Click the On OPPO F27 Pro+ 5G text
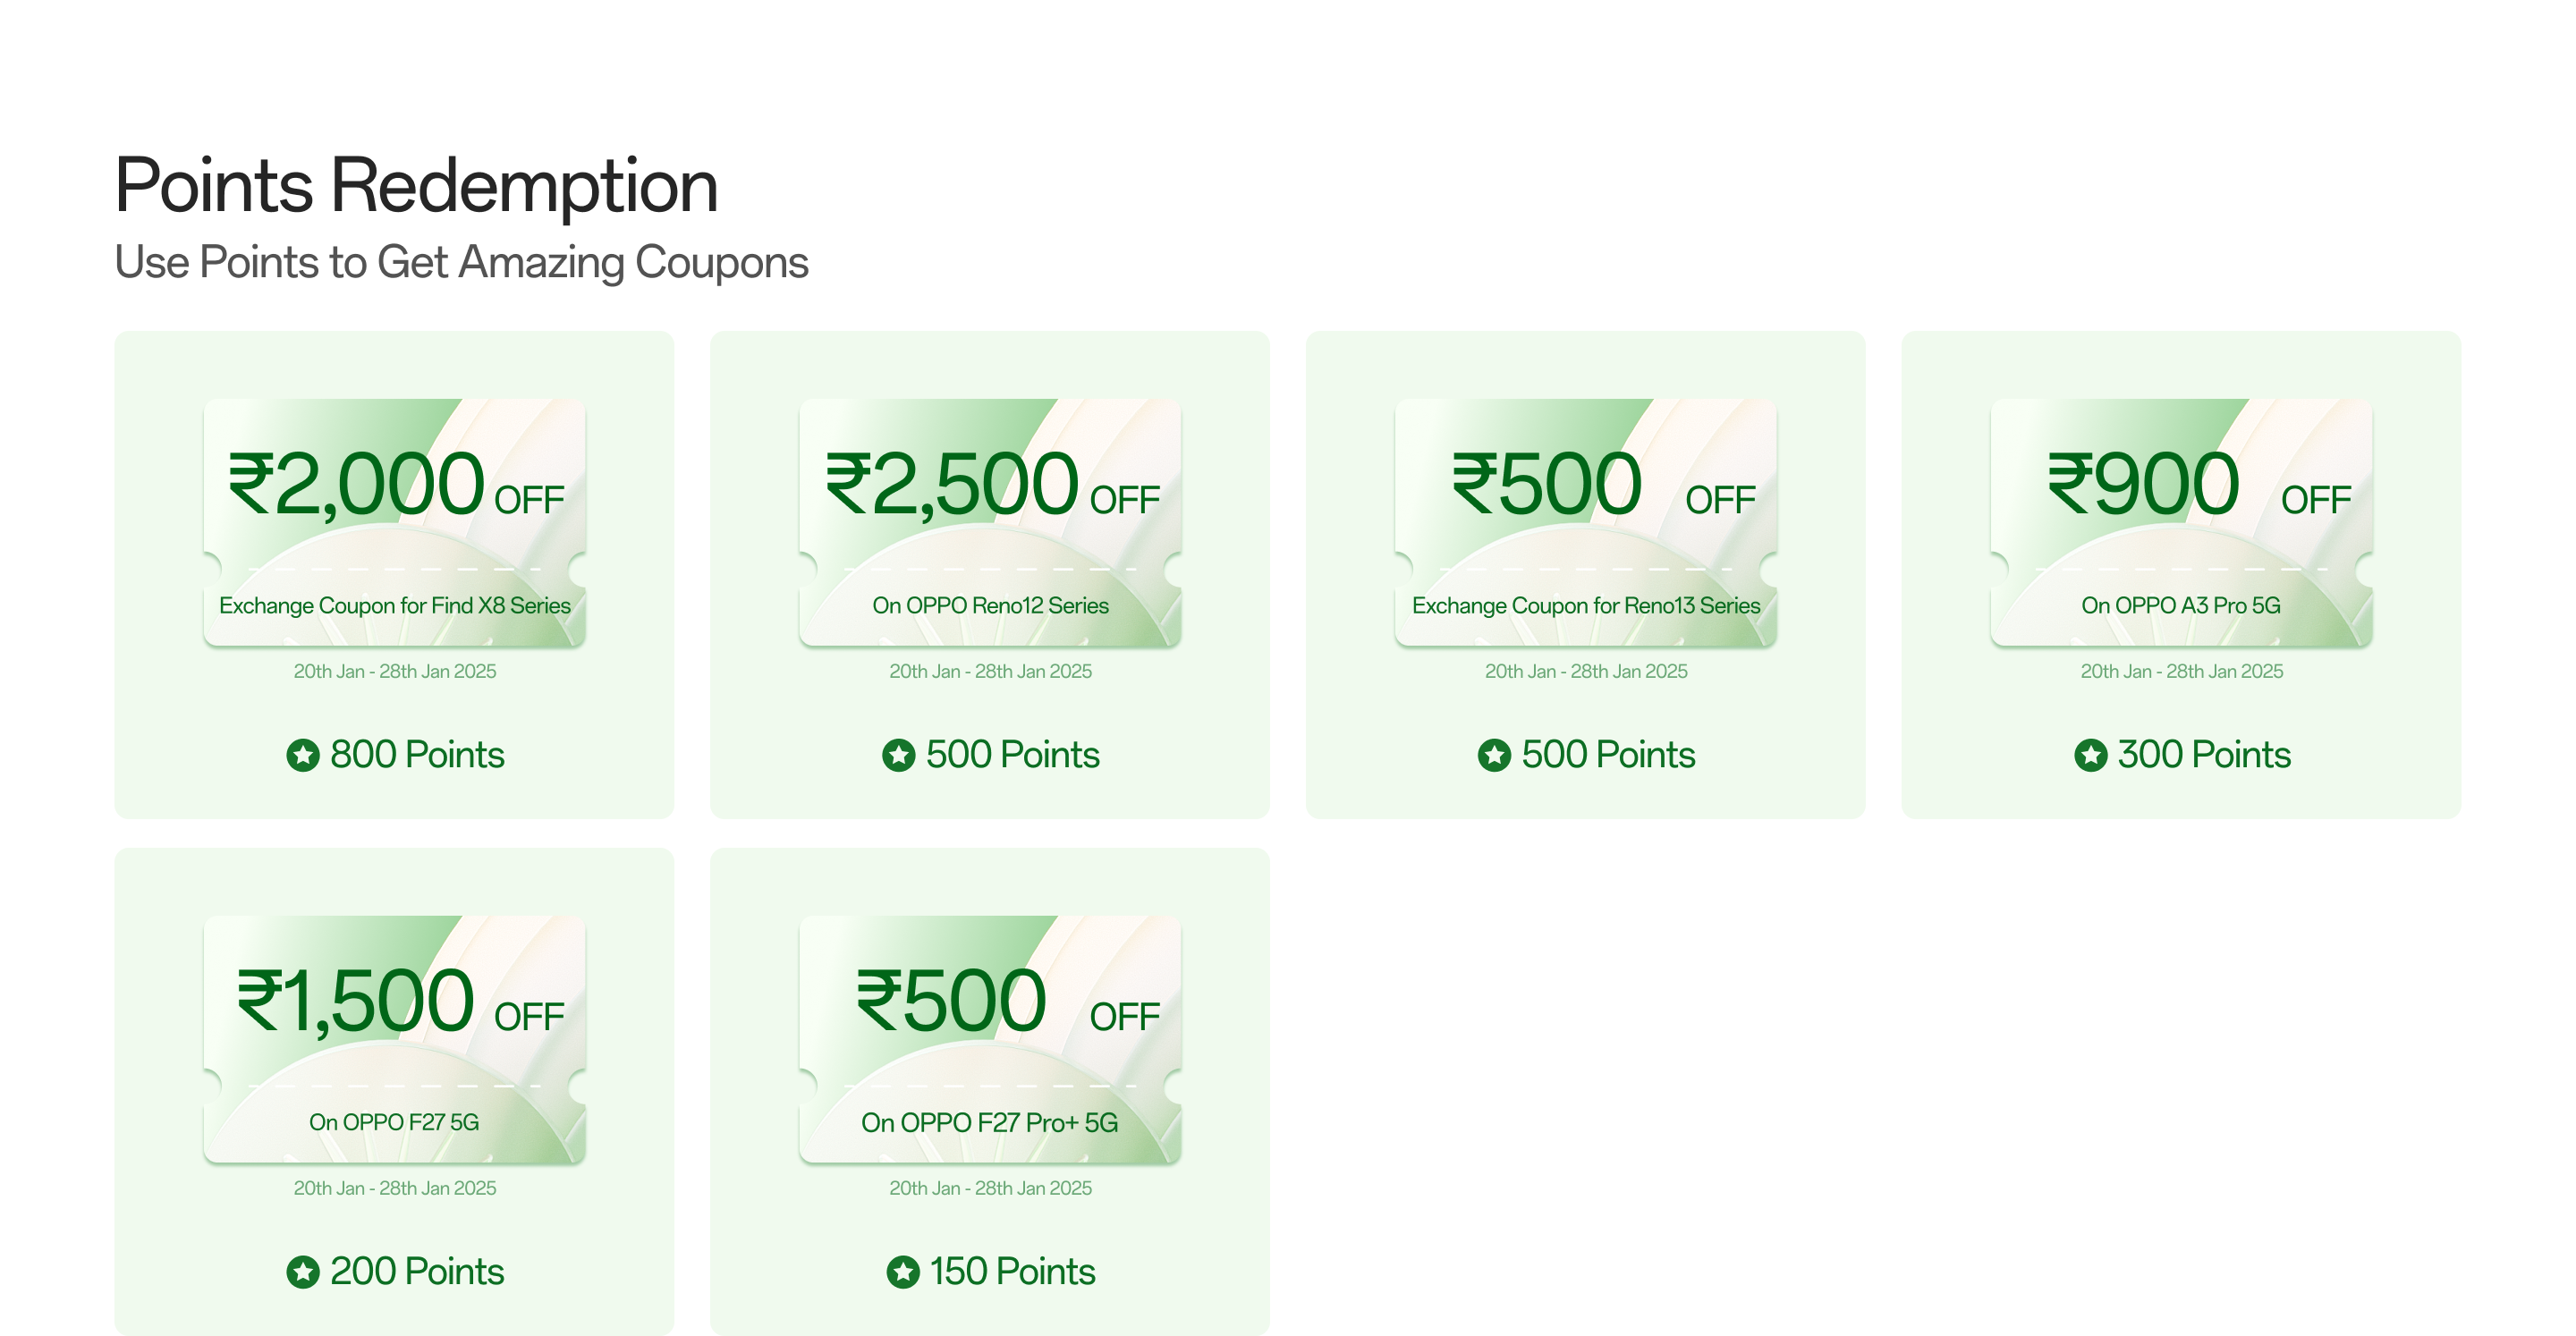2576x1336 pixels. (x=990, y=1123)
